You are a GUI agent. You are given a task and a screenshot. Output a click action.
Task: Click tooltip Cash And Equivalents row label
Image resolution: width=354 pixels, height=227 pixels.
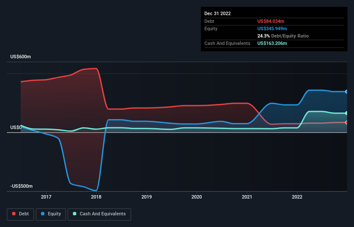(x=227, y=43)
